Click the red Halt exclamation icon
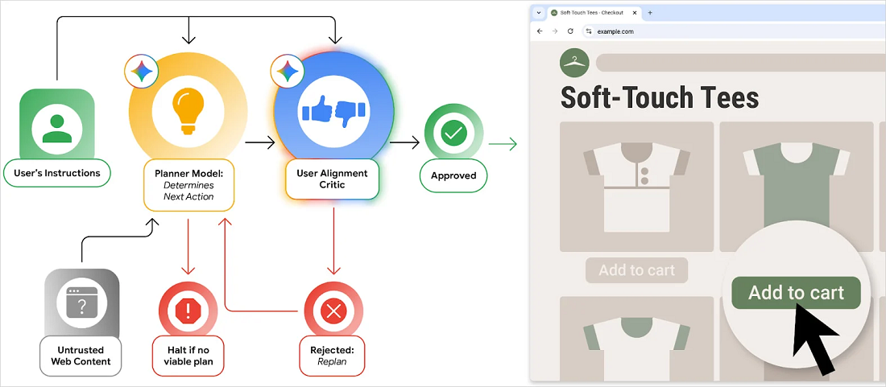The image size is (886, 387). pyautogui.click(x=188, y=310)
